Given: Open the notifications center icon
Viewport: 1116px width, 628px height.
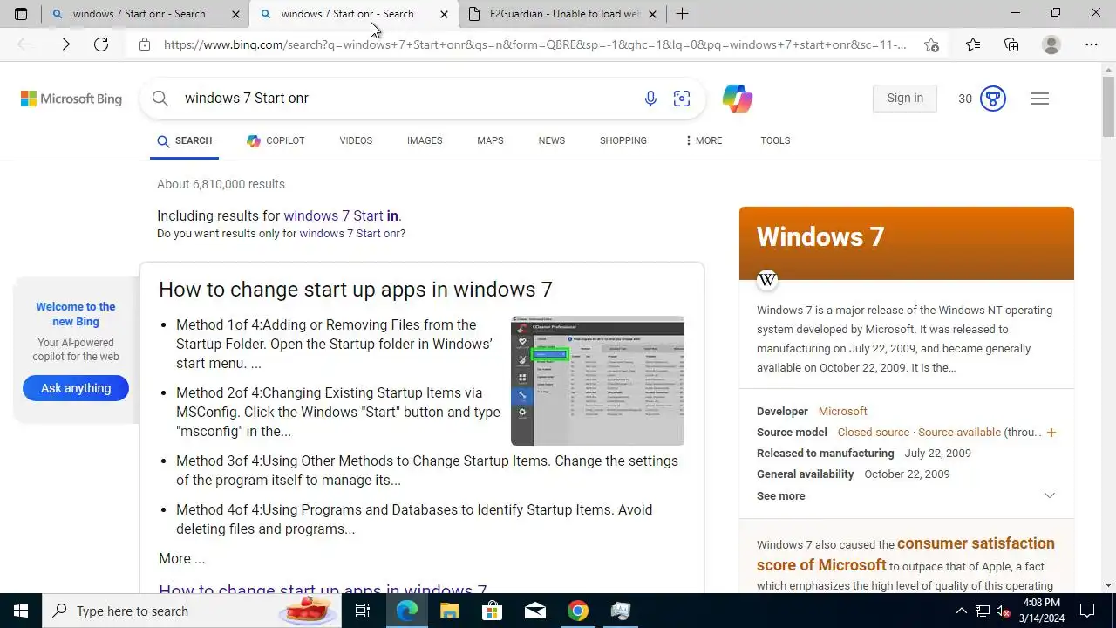Looking at the screenshot, I should point(1087,611).
